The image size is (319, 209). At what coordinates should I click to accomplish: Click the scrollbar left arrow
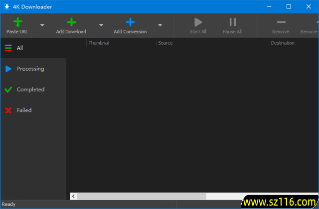point(73,196)
